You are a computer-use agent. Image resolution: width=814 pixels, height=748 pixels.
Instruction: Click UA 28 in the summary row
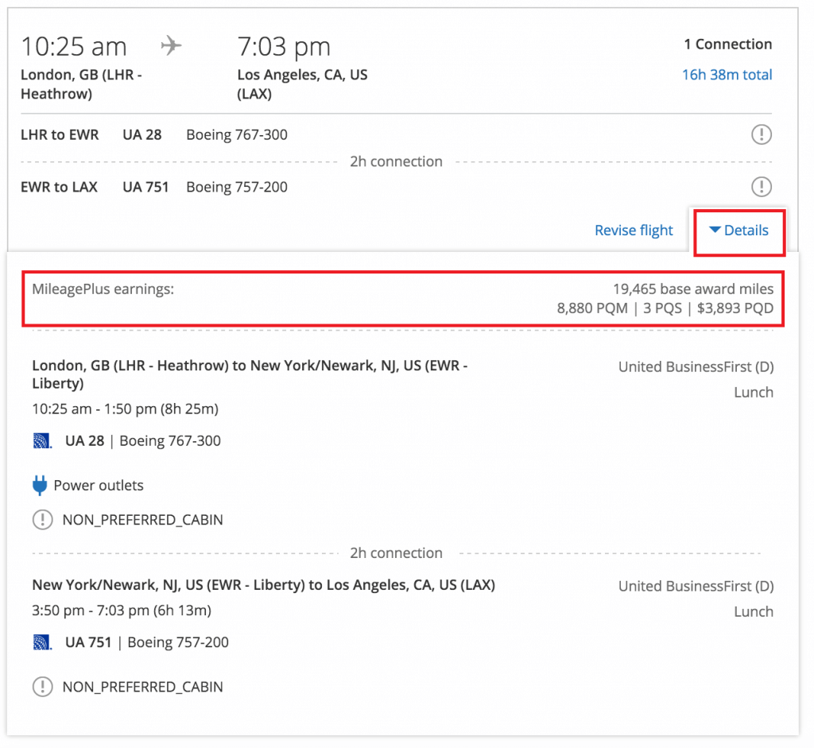[142, 135]
